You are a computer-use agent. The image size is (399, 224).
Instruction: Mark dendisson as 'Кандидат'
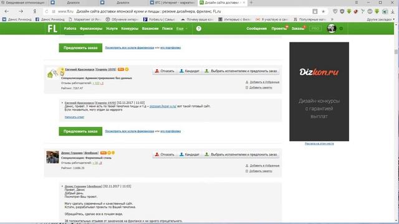[x=190, y=154]
